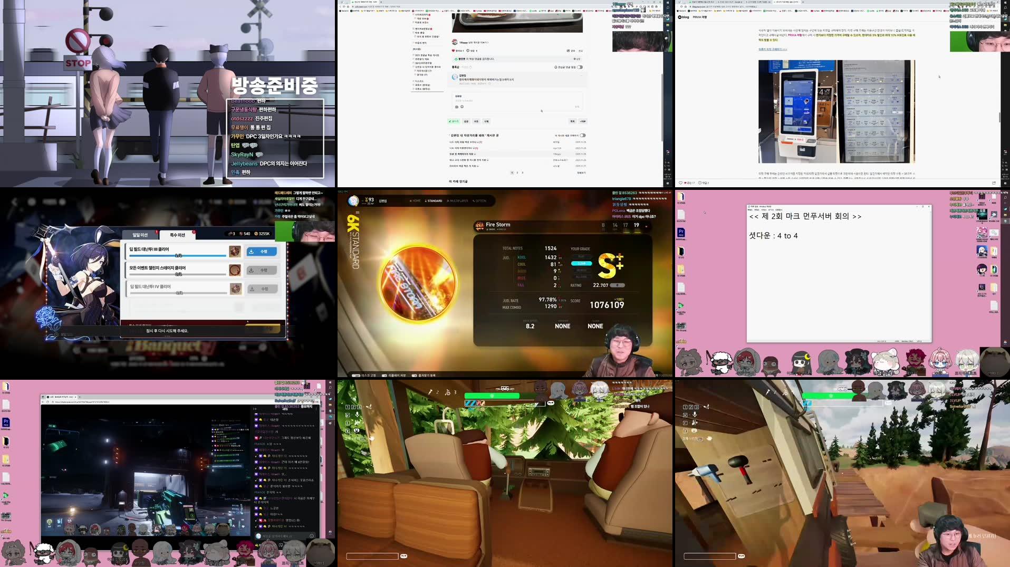Click the mission progress bar showing 1/1
1010x567 pixels.
point(178,256)
